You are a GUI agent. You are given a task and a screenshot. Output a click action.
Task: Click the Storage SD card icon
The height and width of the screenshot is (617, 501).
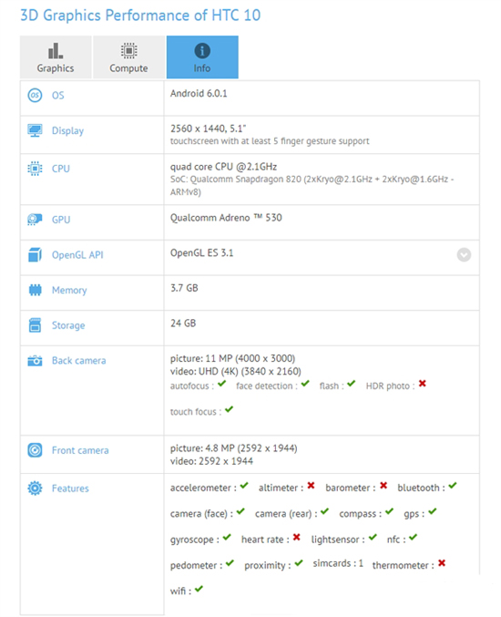tap(35, 325)
